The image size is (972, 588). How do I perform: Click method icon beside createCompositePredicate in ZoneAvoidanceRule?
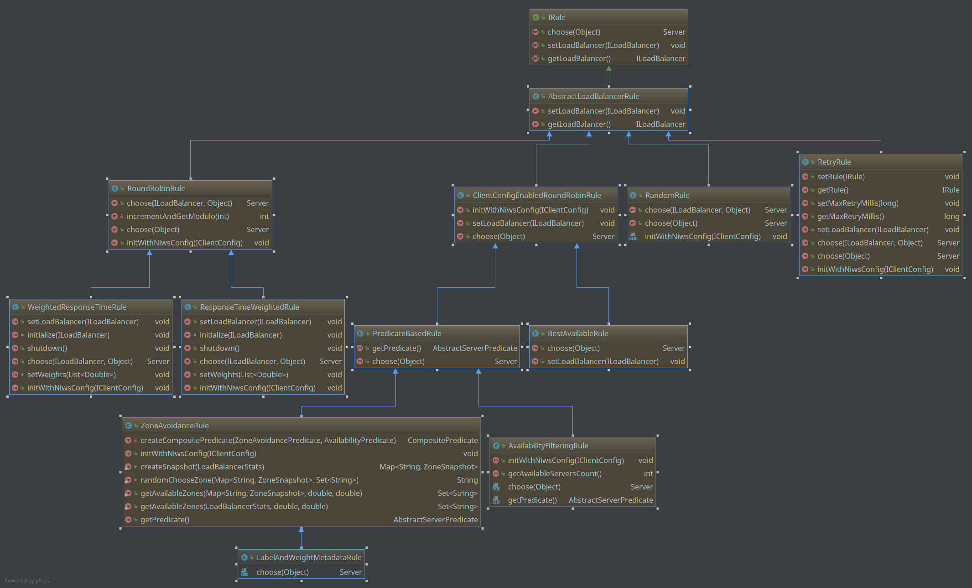[128, 440]
